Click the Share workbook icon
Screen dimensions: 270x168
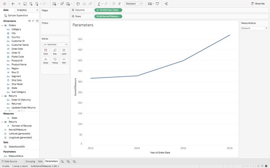(166, 4)
